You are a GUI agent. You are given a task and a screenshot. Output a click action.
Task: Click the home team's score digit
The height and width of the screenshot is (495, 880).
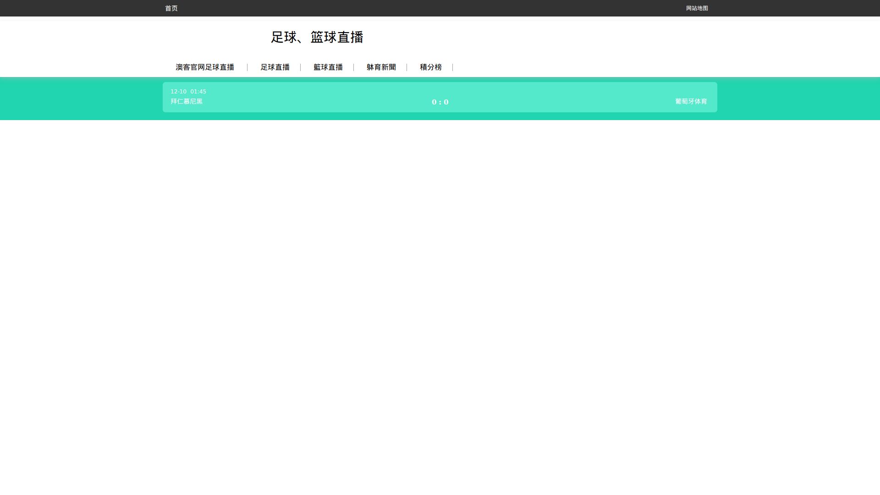434,102
